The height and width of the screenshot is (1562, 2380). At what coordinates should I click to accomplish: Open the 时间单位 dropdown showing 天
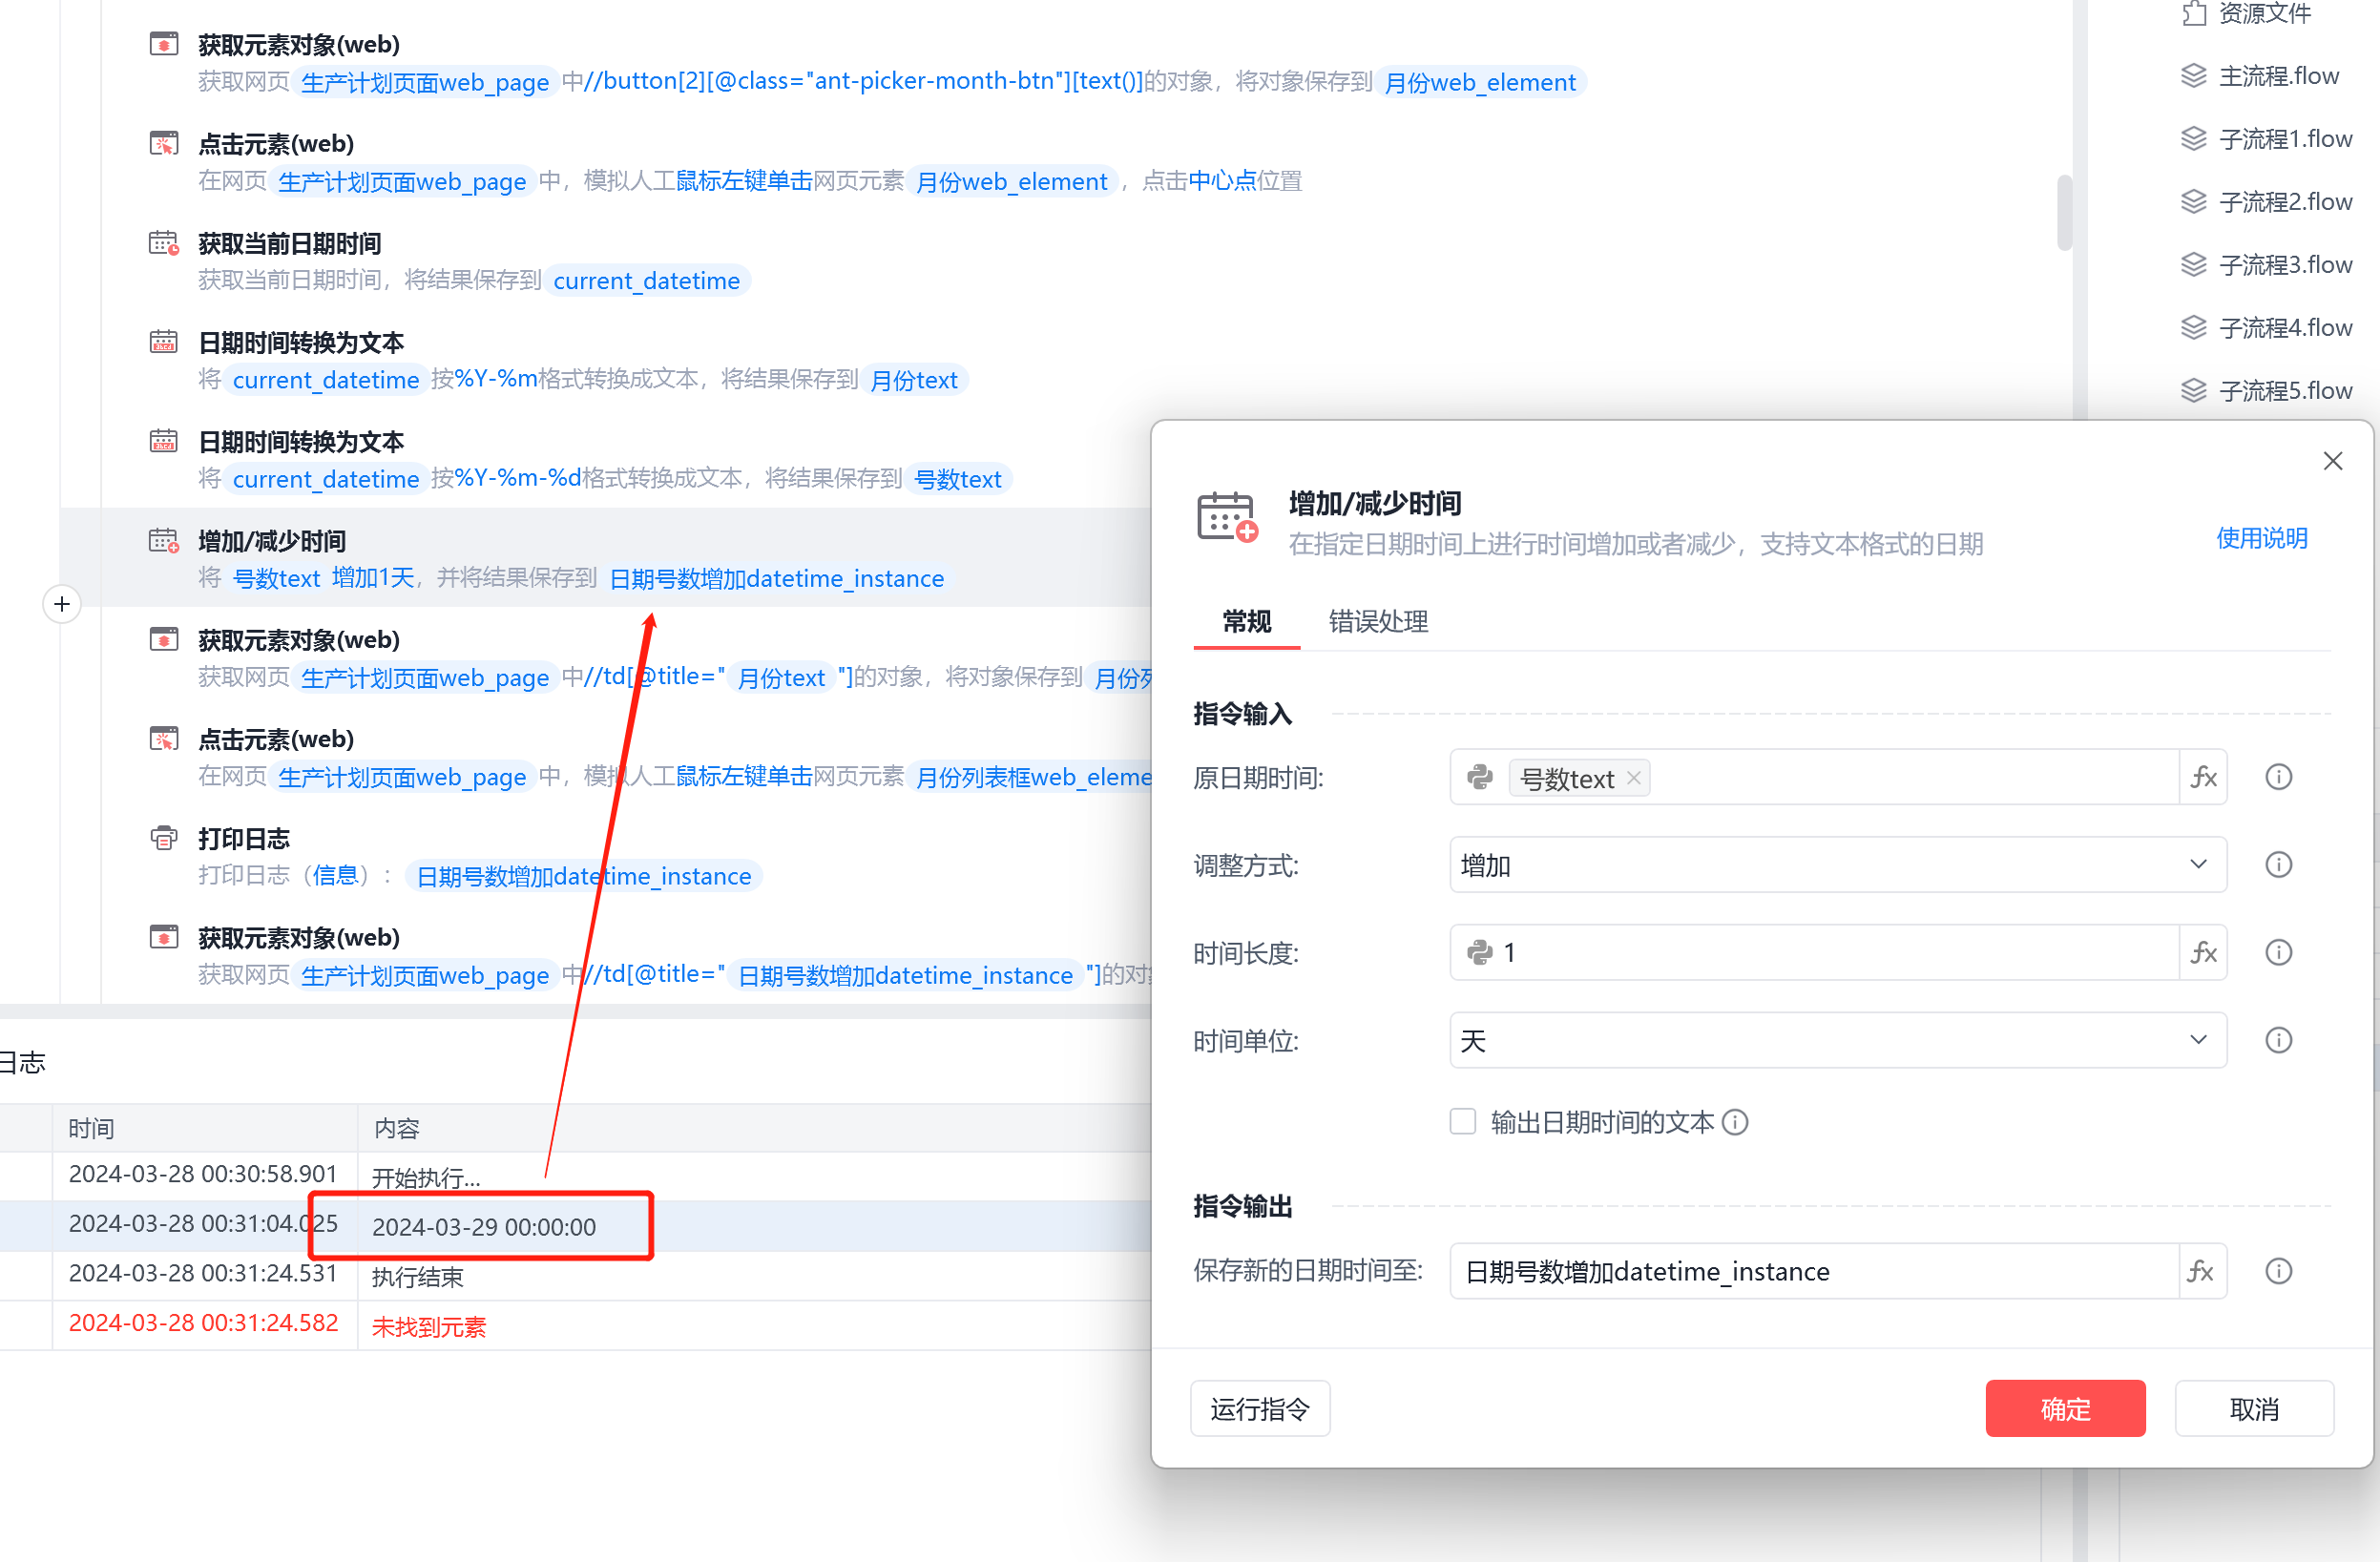(x=1836, y=1040)
